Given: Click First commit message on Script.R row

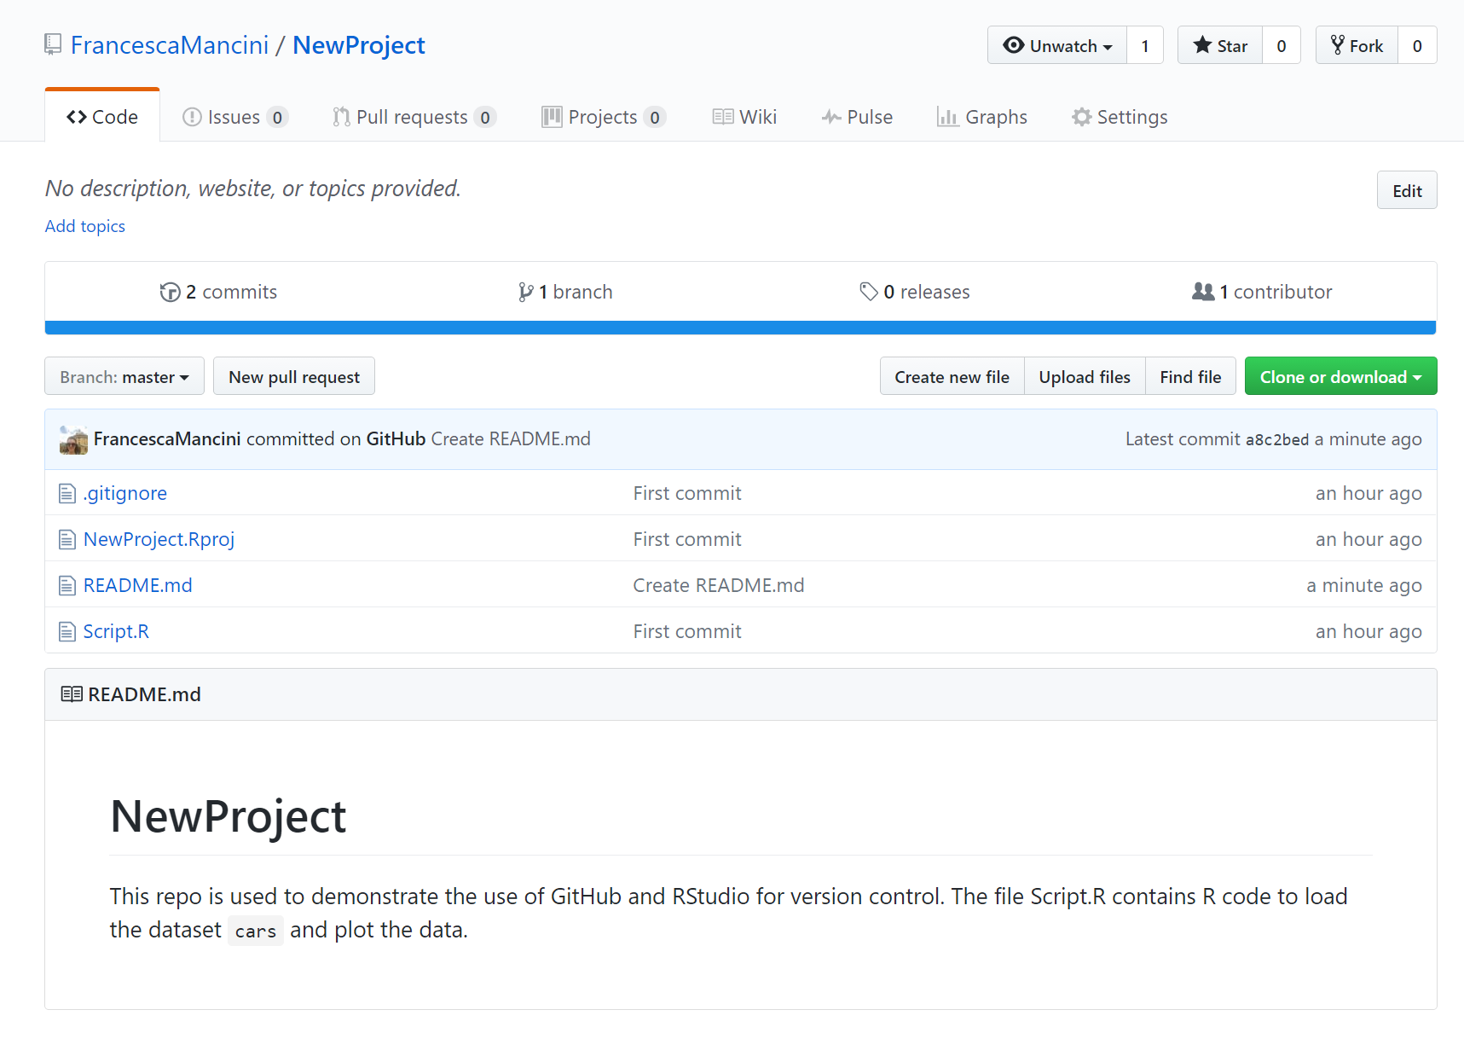Looking at the screenshot, I should coord(687,631).
